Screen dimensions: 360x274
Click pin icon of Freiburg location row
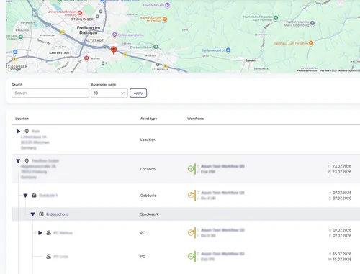[x=27, y=160]
